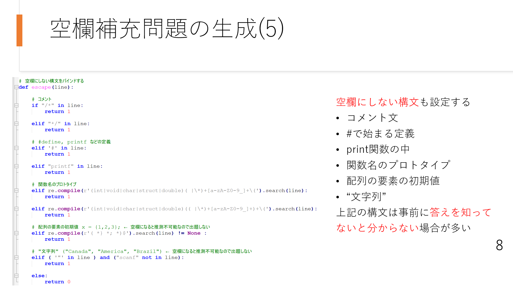Collapse the fold marker beside 'if "/*" in line:'
The width and height of the screenshot is (513, 286).
[17, 105]
